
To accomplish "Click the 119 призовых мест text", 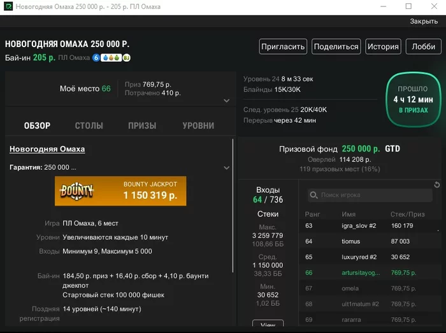I will pyautogui.click(x=340, y=169).
